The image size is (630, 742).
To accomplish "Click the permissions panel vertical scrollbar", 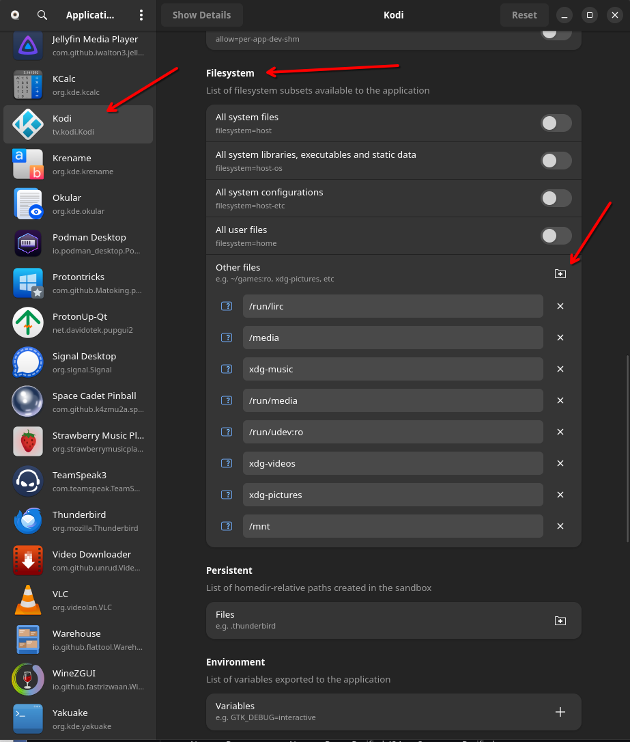I will click(x=627, y=449).
